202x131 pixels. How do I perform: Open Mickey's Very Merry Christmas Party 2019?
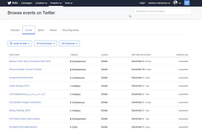pyautogui.click(x=30, y=61)
